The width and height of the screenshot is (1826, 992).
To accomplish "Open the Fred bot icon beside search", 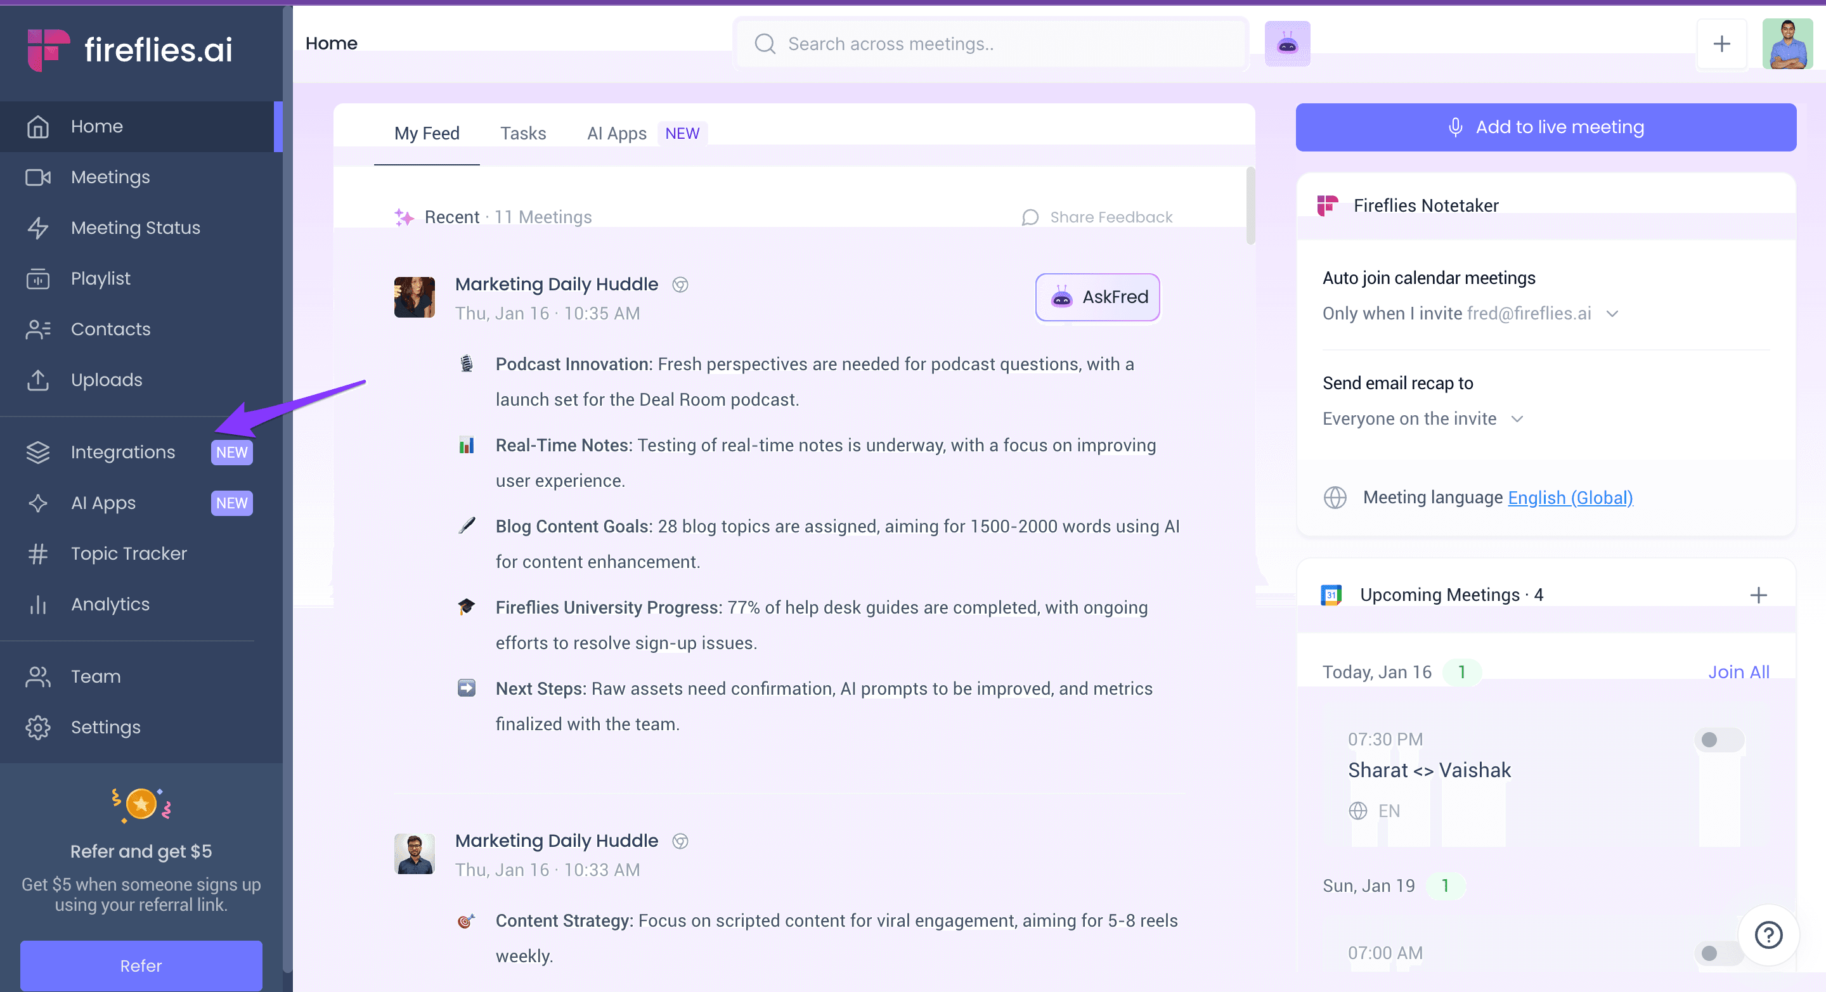I will pos(1287,44).
